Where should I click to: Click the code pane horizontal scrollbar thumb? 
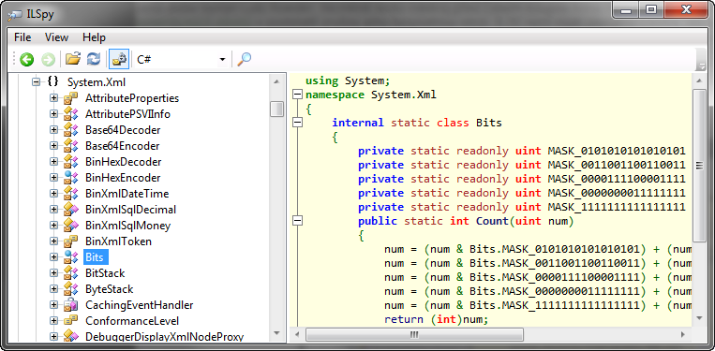coord(414,334)
